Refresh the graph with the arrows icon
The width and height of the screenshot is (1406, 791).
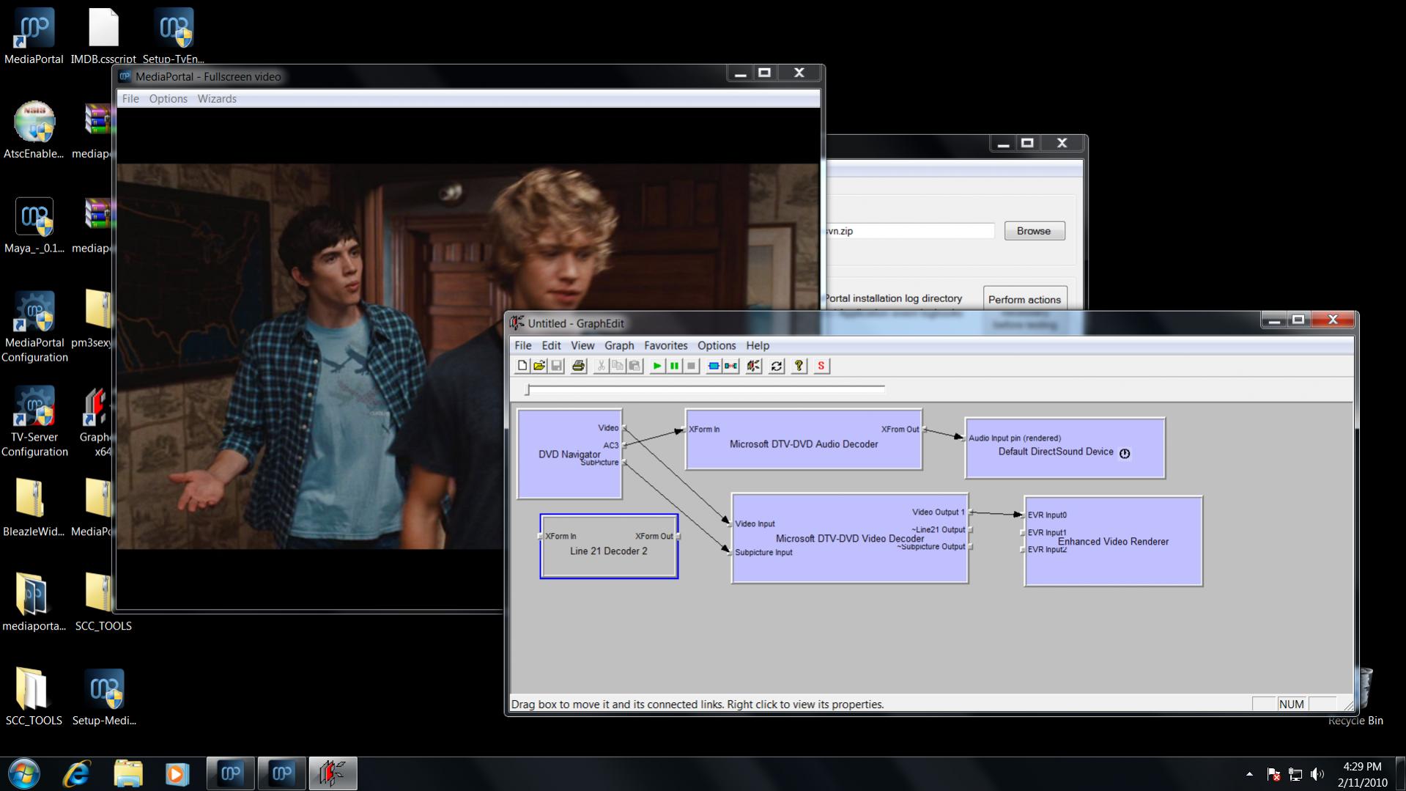777,366
